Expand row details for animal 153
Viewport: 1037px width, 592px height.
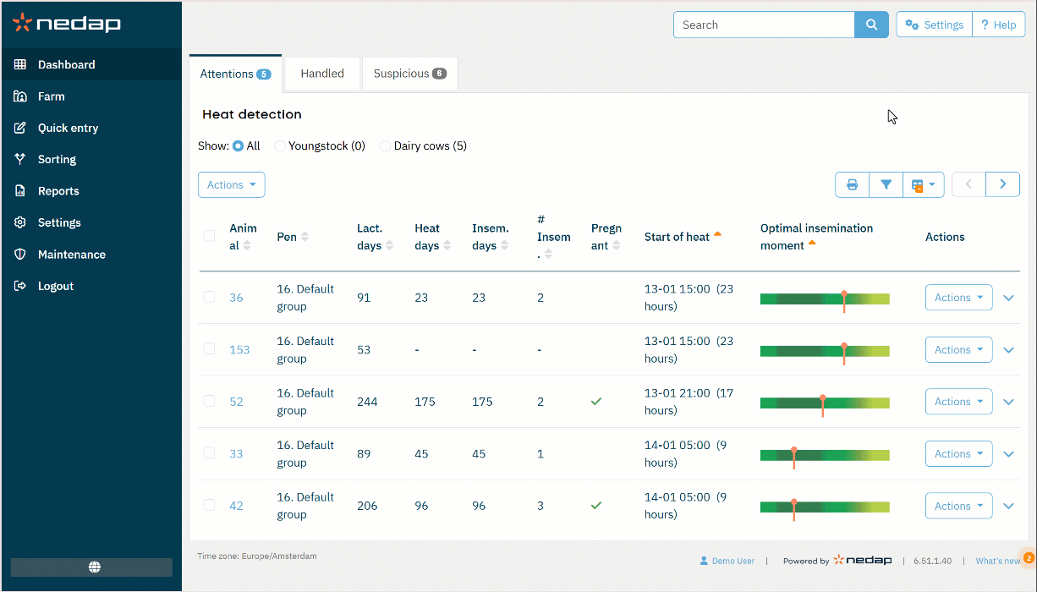[1008, 350]
